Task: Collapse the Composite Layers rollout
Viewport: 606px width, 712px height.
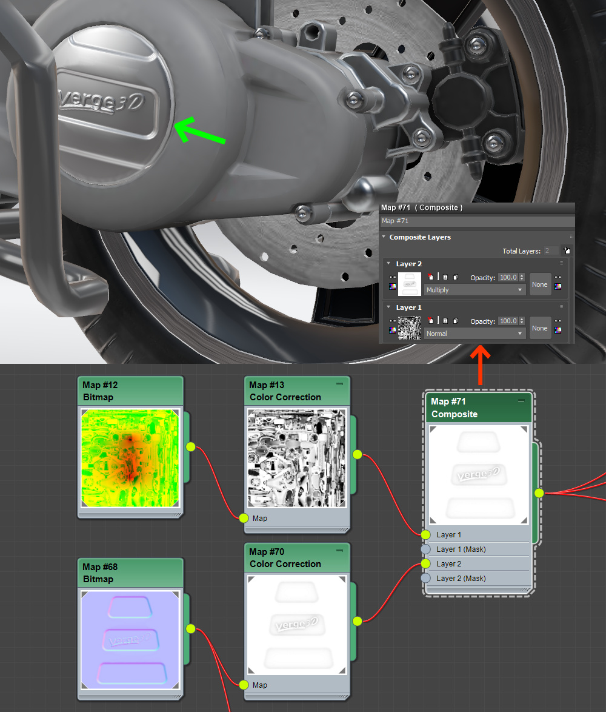Action: click(384, 237)
